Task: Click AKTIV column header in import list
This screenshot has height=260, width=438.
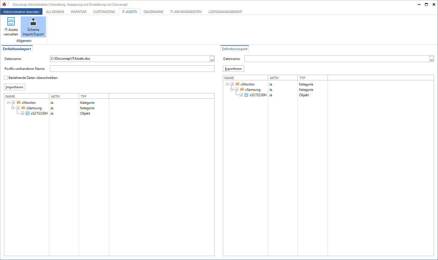Action: tap(64, 96)
